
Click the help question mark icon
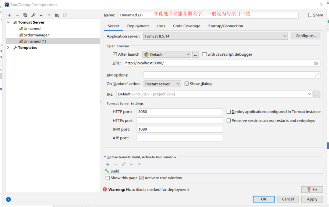9,199
